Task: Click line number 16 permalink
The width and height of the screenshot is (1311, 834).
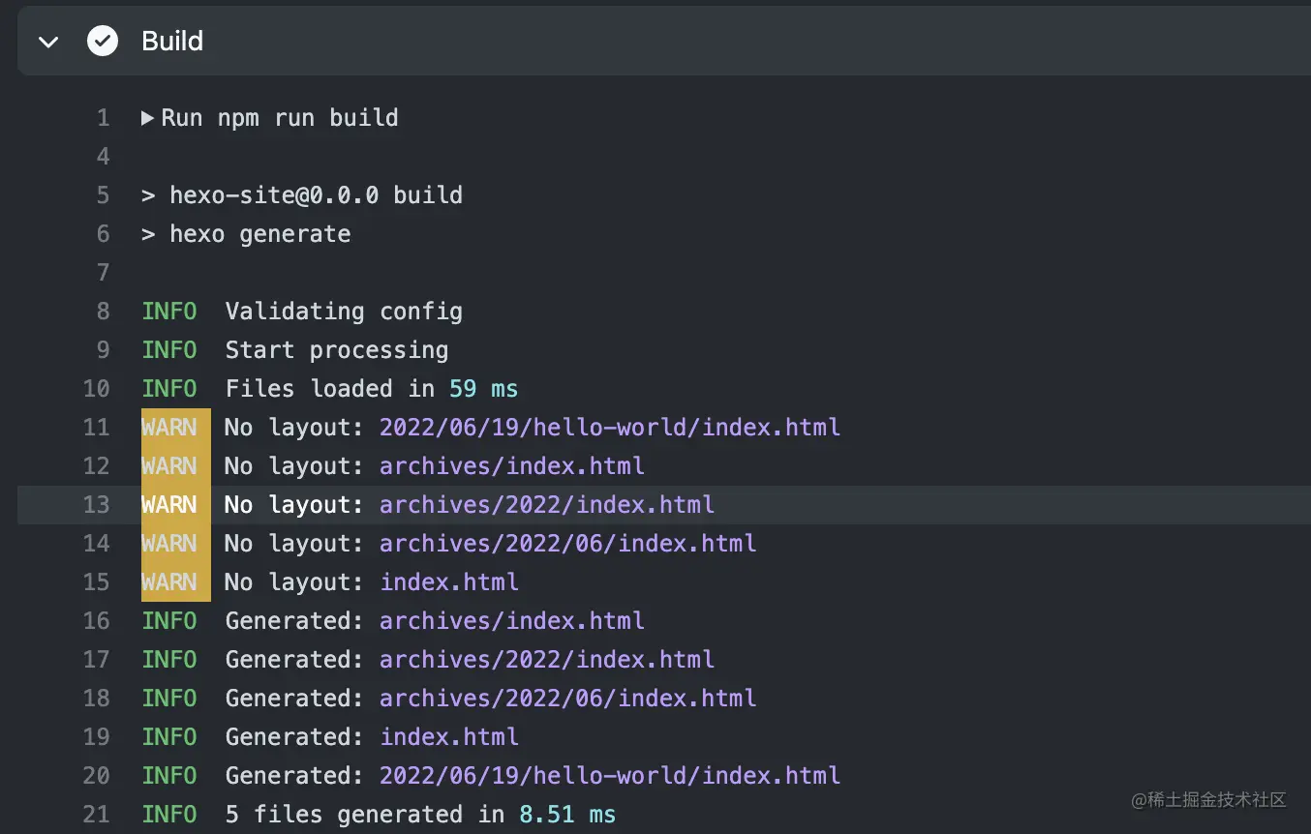Action: tap(97, 621)
